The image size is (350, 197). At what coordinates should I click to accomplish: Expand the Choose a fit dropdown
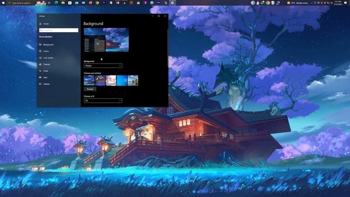coord(103,101)
